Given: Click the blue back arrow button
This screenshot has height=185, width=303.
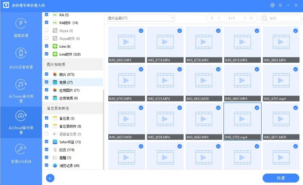Looking at the screenshot, I should [50, 178].
